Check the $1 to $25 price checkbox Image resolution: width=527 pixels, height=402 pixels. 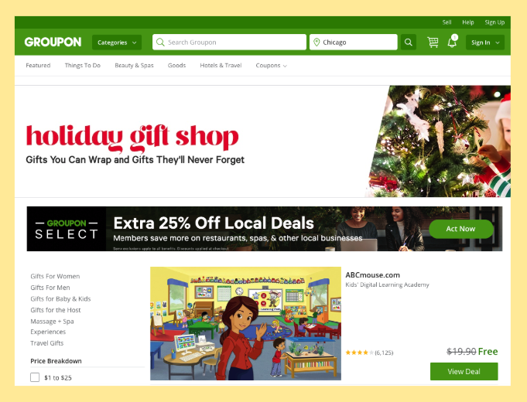(x=35, y=377)
